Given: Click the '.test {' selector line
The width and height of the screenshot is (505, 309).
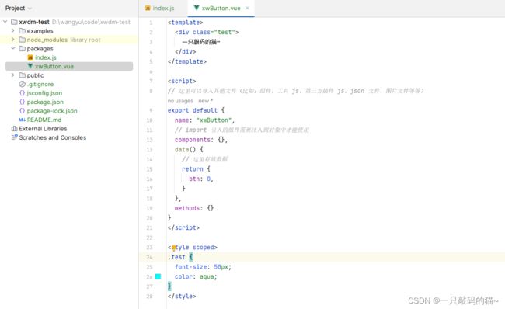Looking at the screenshot, I should (180, 257).
